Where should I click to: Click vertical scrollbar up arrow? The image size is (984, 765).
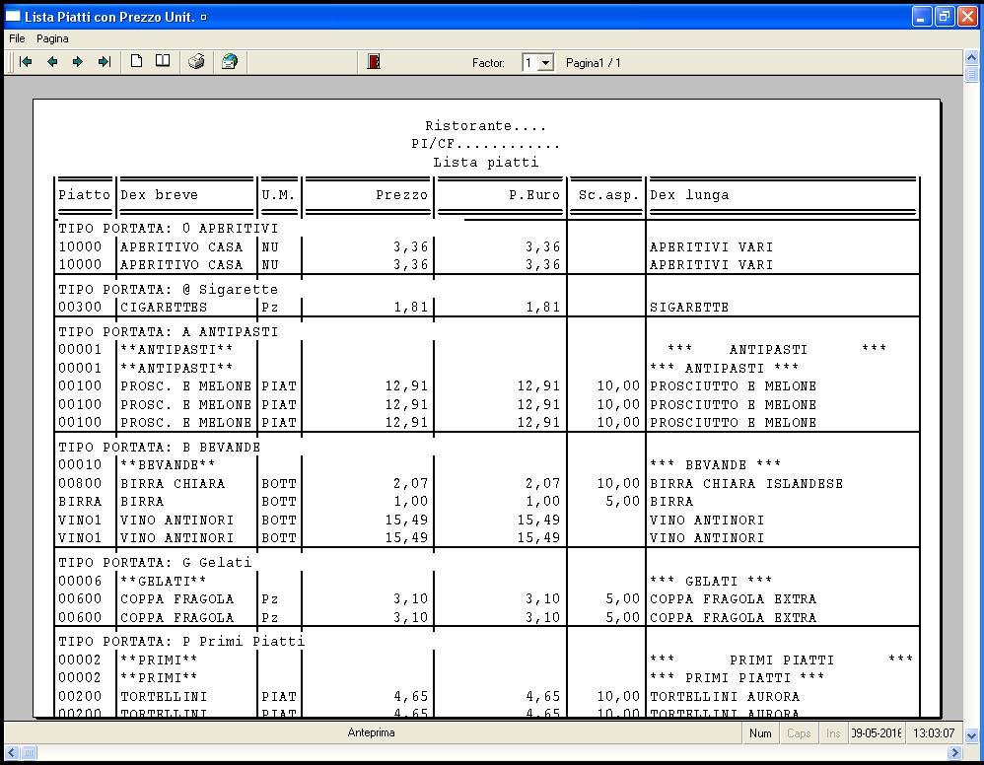point(971,58)
